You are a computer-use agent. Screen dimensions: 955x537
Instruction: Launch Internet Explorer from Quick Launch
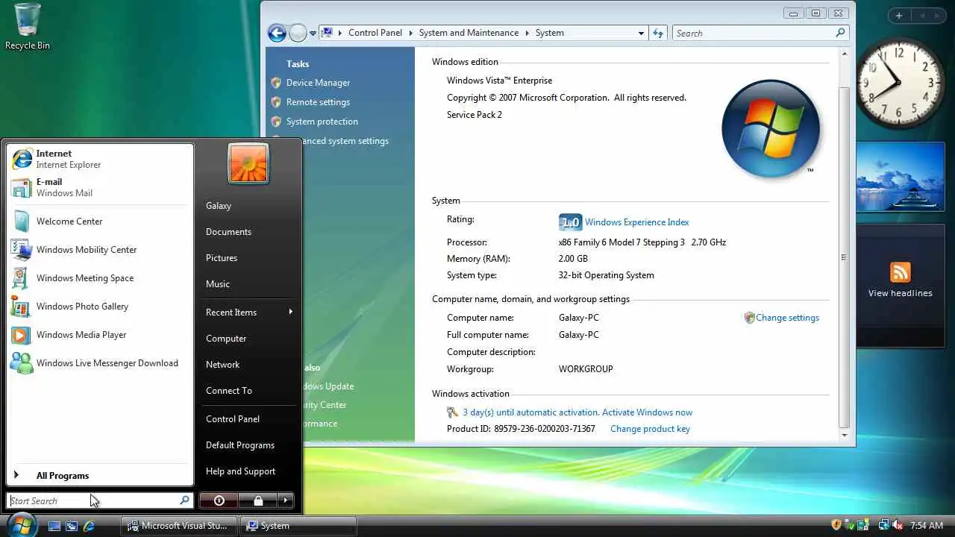point(89,526)
